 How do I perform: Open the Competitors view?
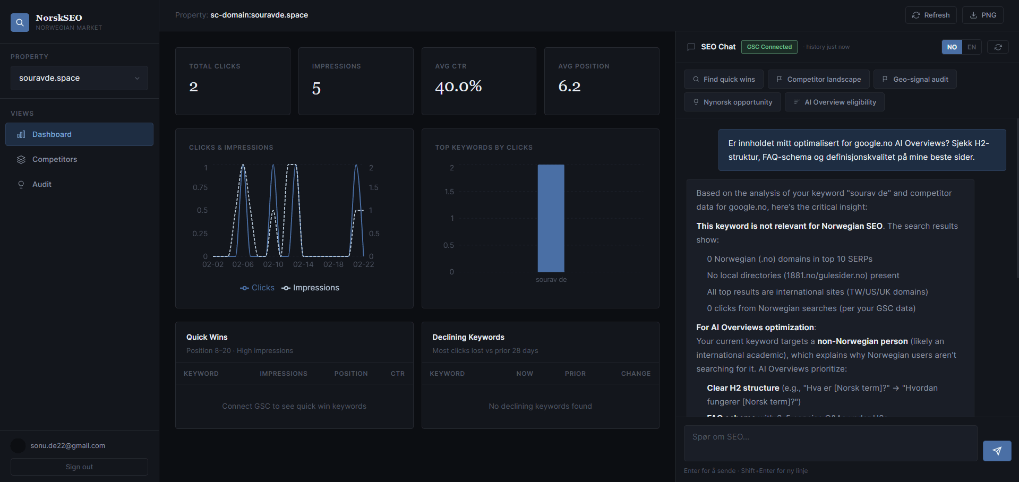(x=55, y=159)
